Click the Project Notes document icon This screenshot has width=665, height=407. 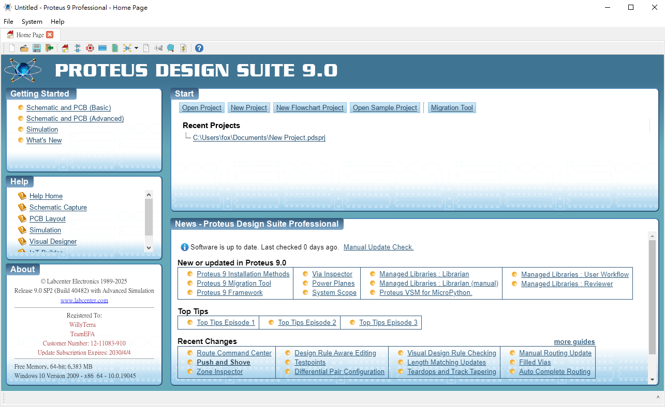(146, 48)
